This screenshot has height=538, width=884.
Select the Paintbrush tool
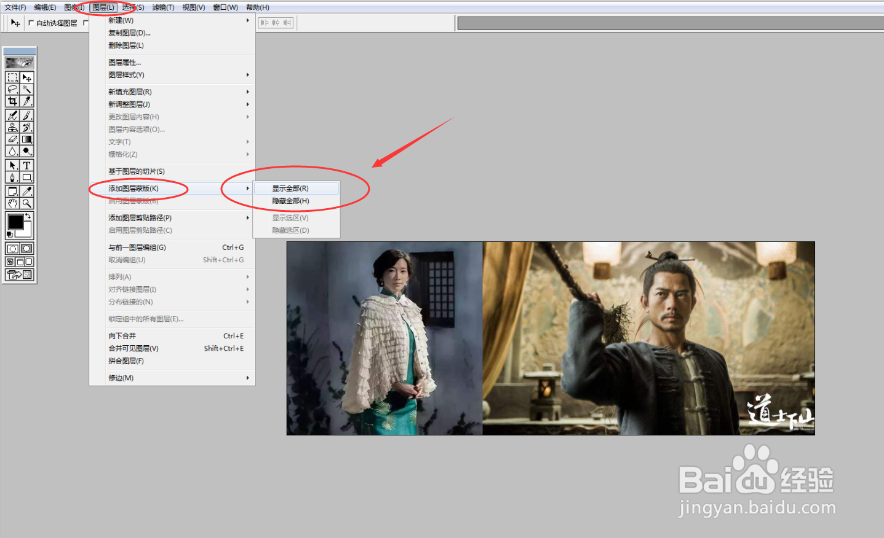point(27,115)
